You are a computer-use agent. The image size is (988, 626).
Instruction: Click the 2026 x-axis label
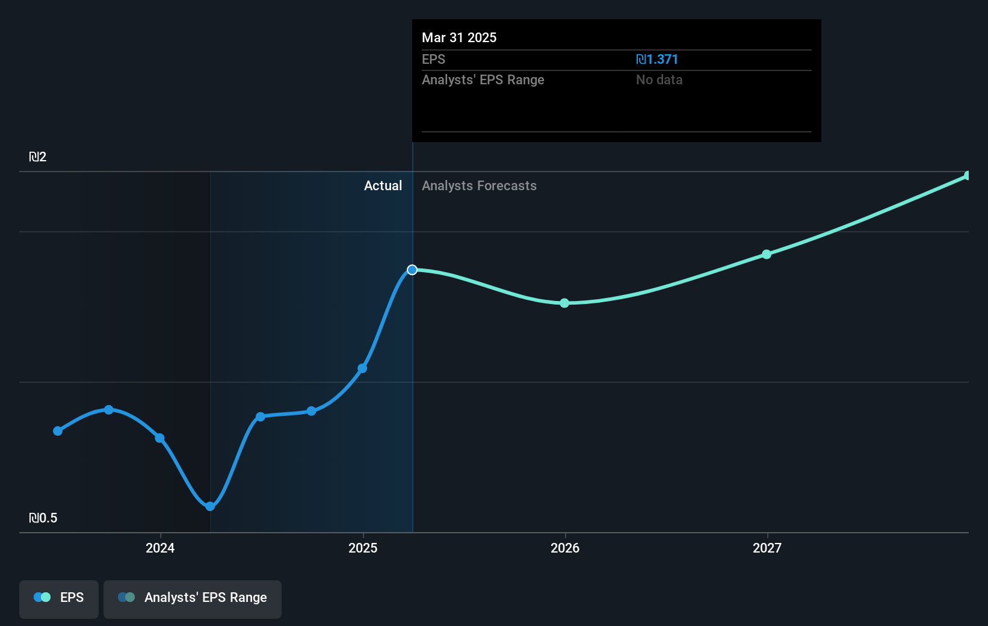pos(565,548)
